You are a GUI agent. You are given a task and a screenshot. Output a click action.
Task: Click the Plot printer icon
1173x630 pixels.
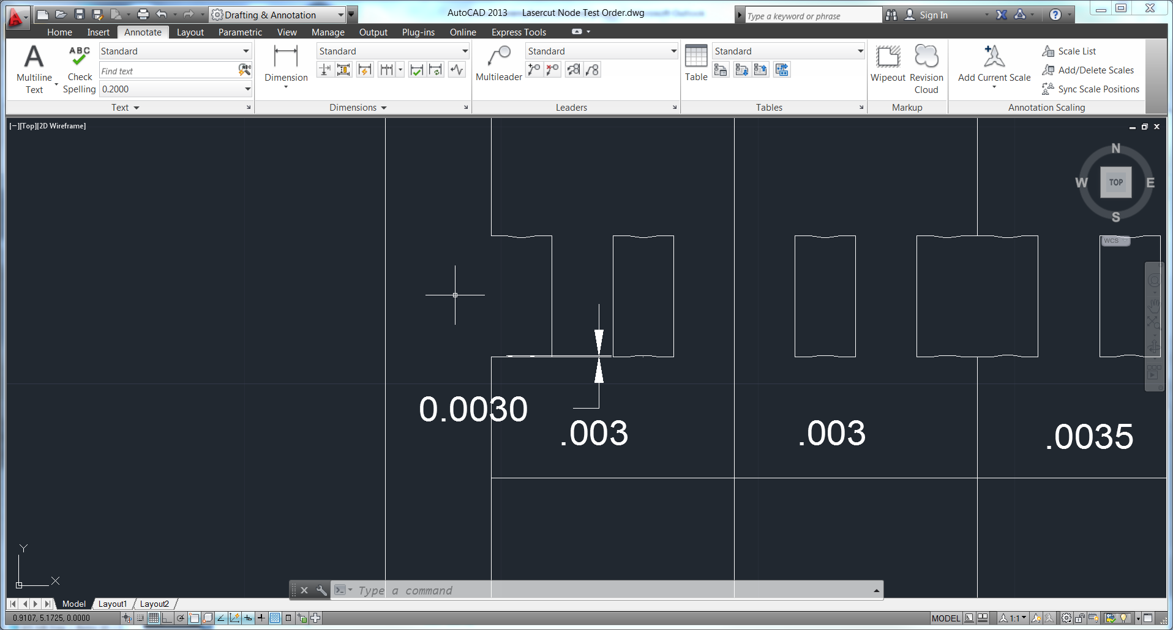click(x=143, y=15)
